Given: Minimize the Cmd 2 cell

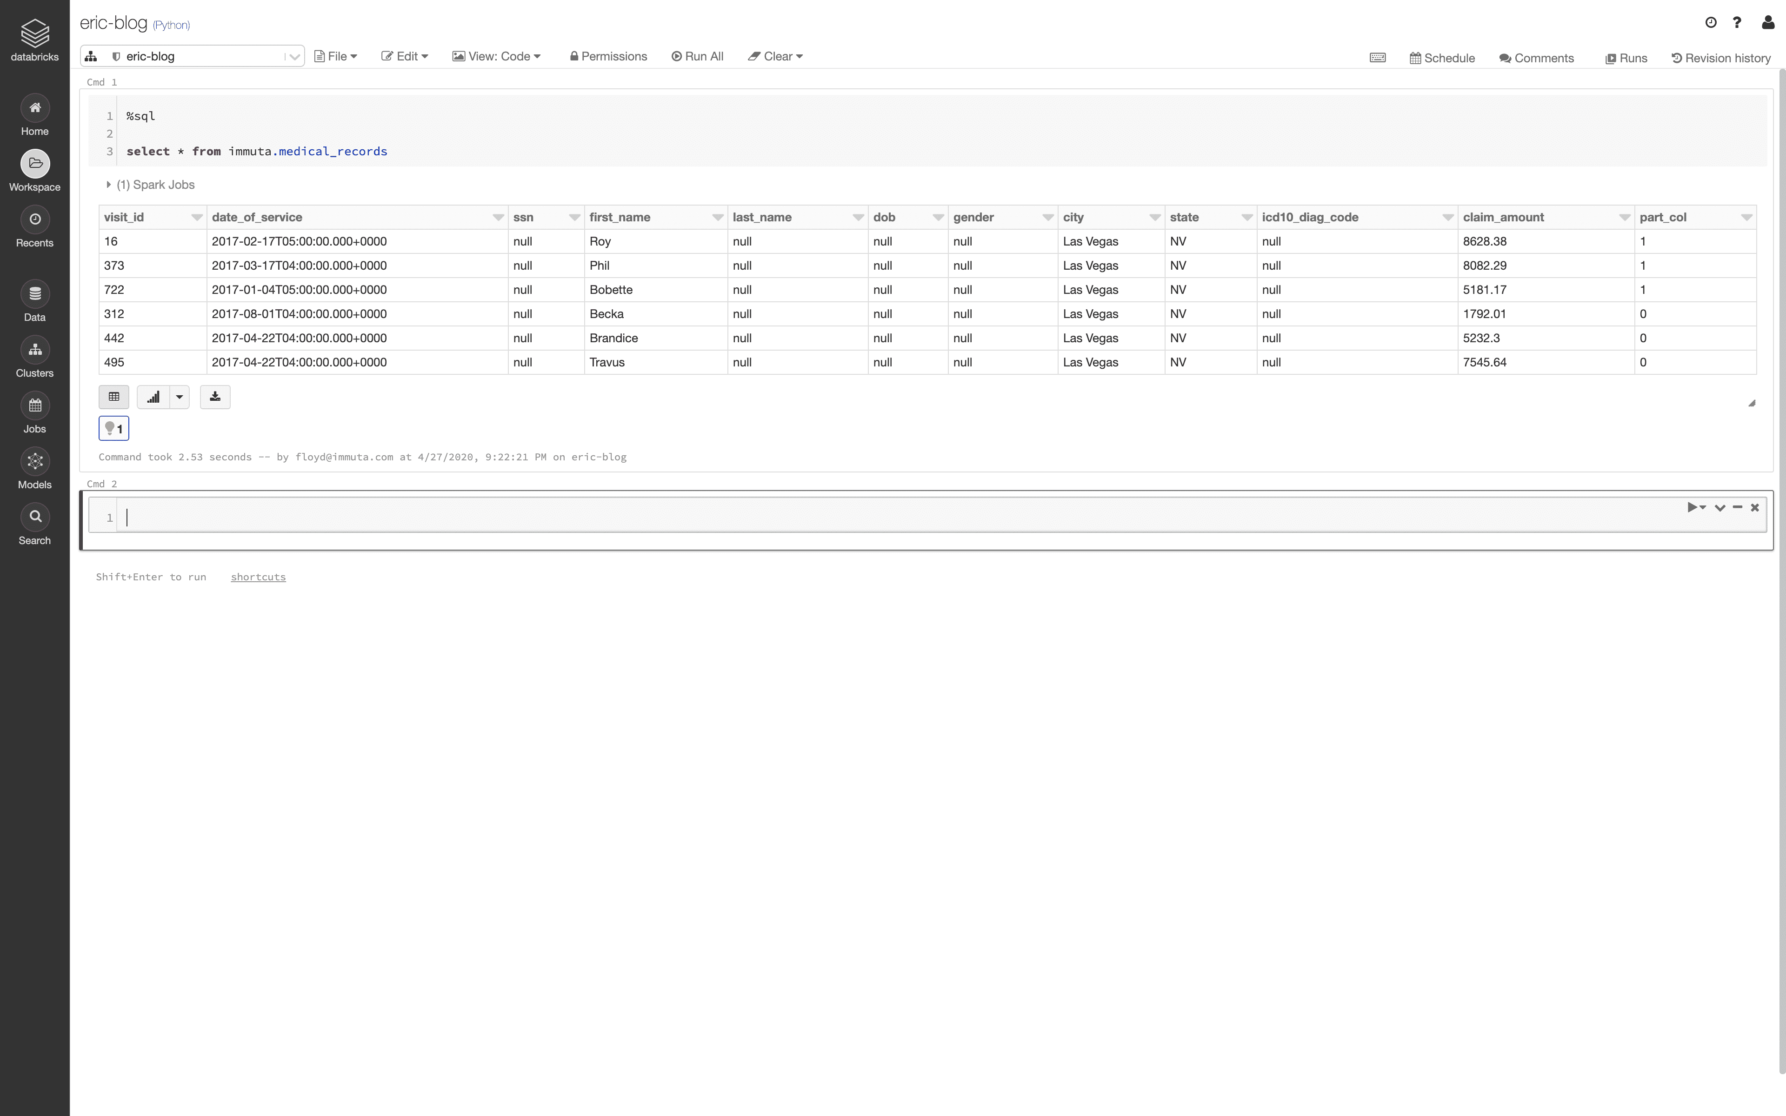Looking at the screenshot, I should tap(1737, 507).
